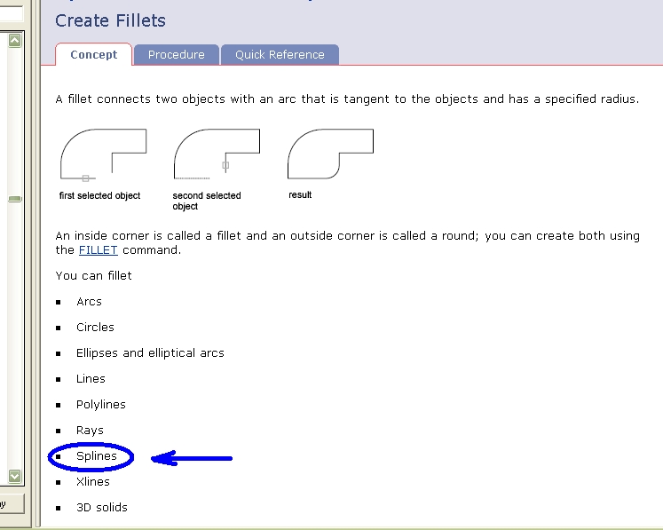The height and width of the screenshot is (530, 663).
Task: Click the 3D solids list entry
Action: [102, 508]
